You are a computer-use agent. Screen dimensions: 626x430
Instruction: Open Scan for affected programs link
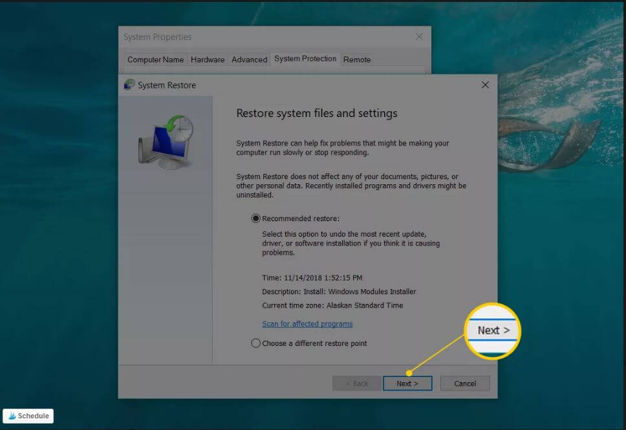307,323
